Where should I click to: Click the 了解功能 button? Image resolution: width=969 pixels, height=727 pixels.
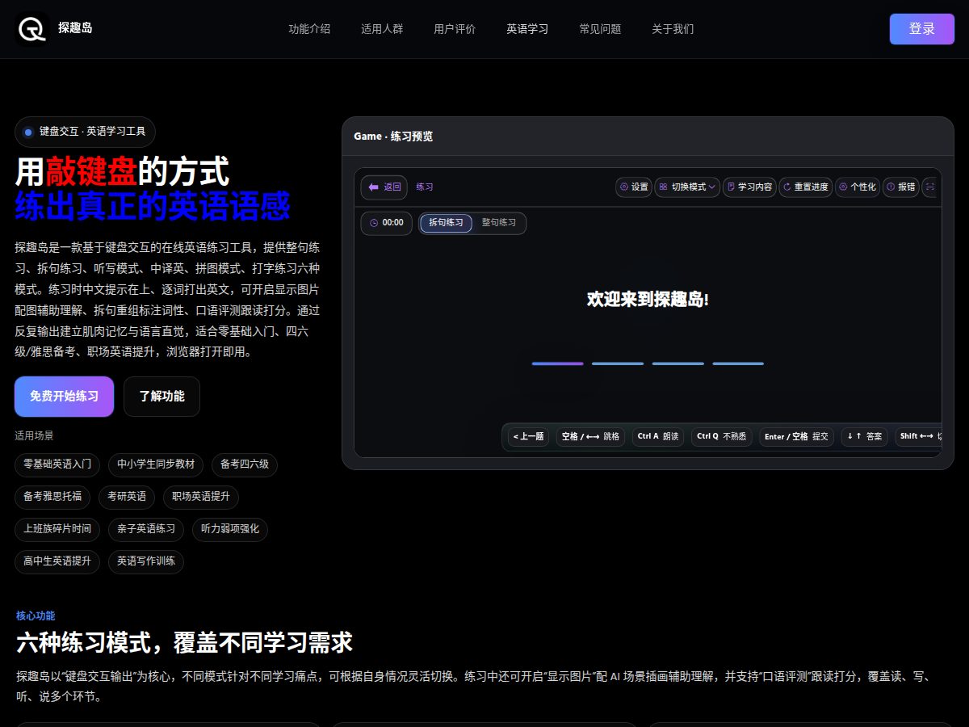point(161,397)
